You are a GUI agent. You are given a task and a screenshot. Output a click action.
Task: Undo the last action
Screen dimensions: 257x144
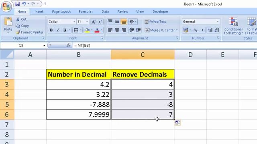24,4
